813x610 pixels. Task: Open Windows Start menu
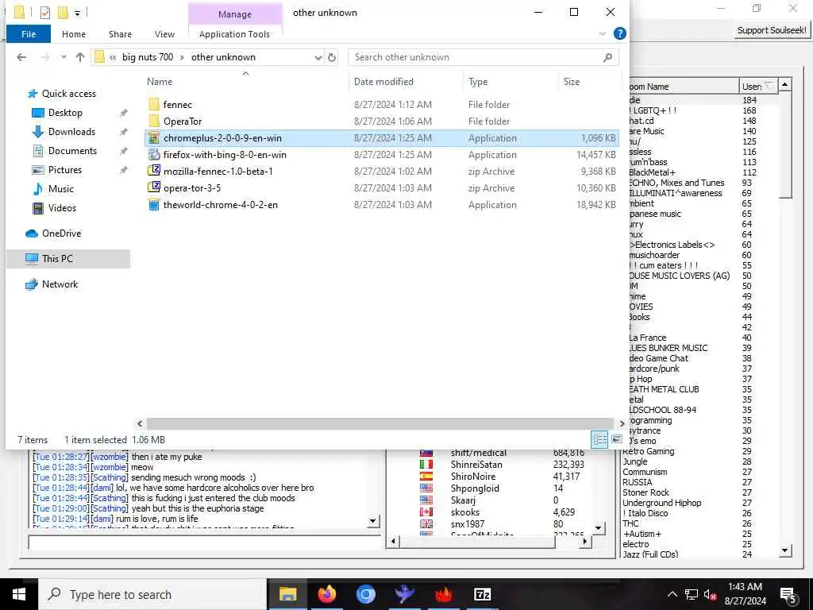pyautogui.click(x=19, y=594)
